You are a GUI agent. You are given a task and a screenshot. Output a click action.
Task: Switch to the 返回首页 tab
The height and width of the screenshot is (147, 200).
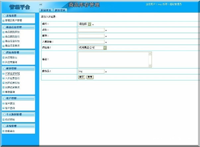(46, 10)
